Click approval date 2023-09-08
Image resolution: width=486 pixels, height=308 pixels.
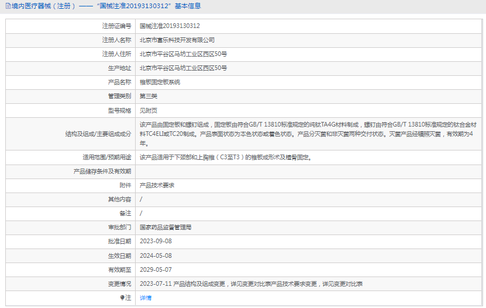(x=156, y=241)
